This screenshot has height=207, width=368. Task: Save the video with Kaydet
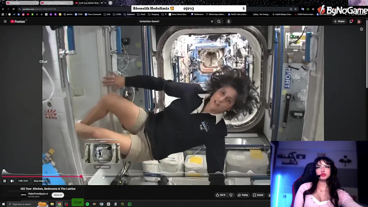coord(258,195)
